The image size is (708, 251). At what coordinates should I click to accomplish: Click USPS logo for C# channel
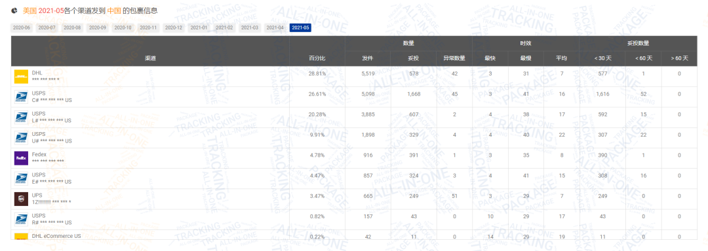tap(21, 97)
